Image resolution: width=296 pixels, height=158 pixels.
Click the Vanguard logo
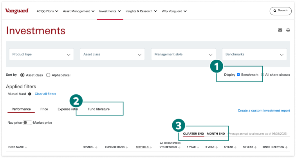(17, 11)
